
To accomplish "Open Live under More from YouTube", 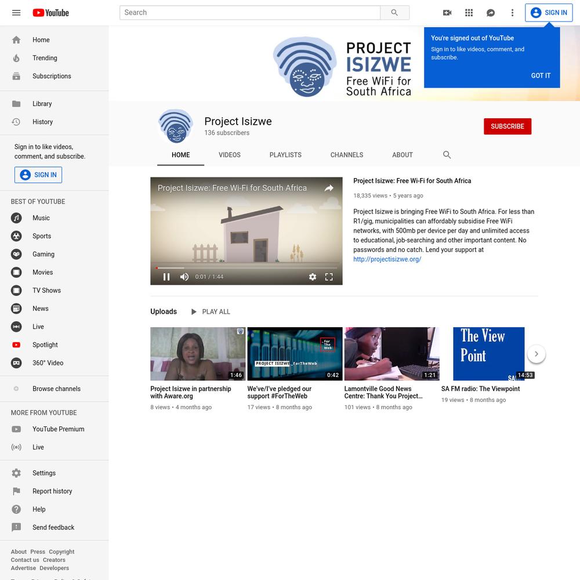I will [x=55, y=448].
